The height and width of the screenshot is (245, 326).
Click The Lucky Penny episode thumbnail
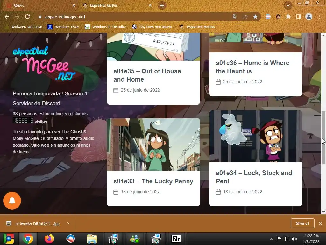tap(153, 145)
